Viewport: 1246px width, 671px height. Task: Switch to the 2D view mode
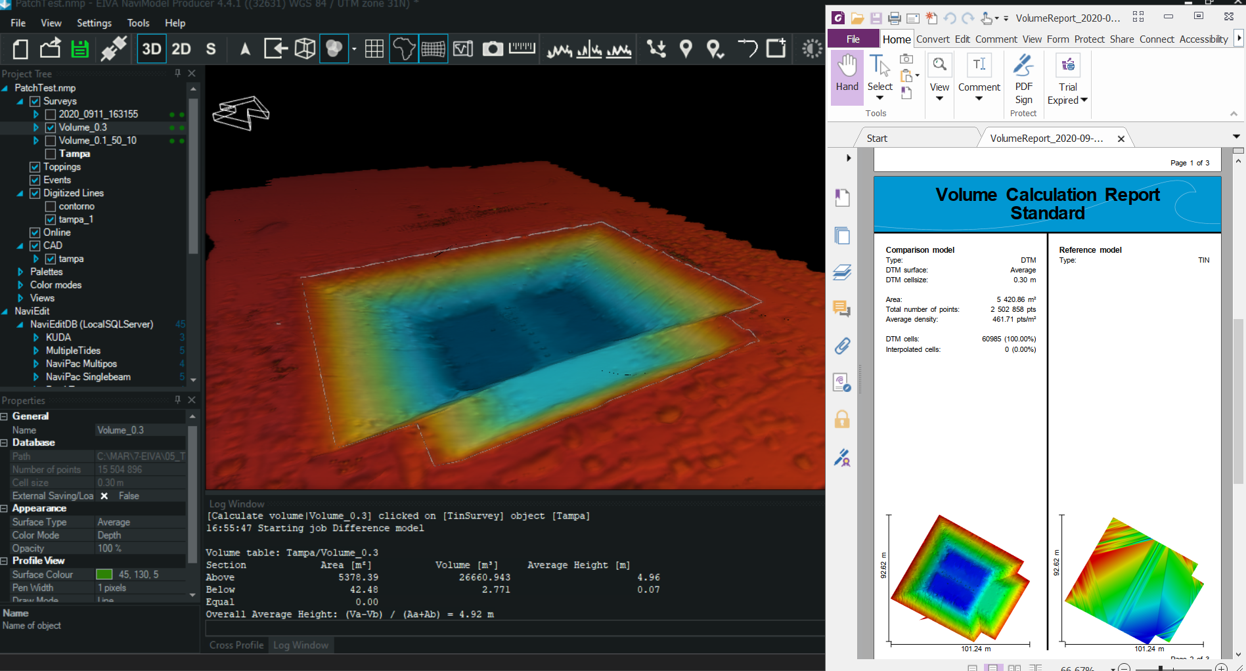pyautogui.click(x=181, y=49)
